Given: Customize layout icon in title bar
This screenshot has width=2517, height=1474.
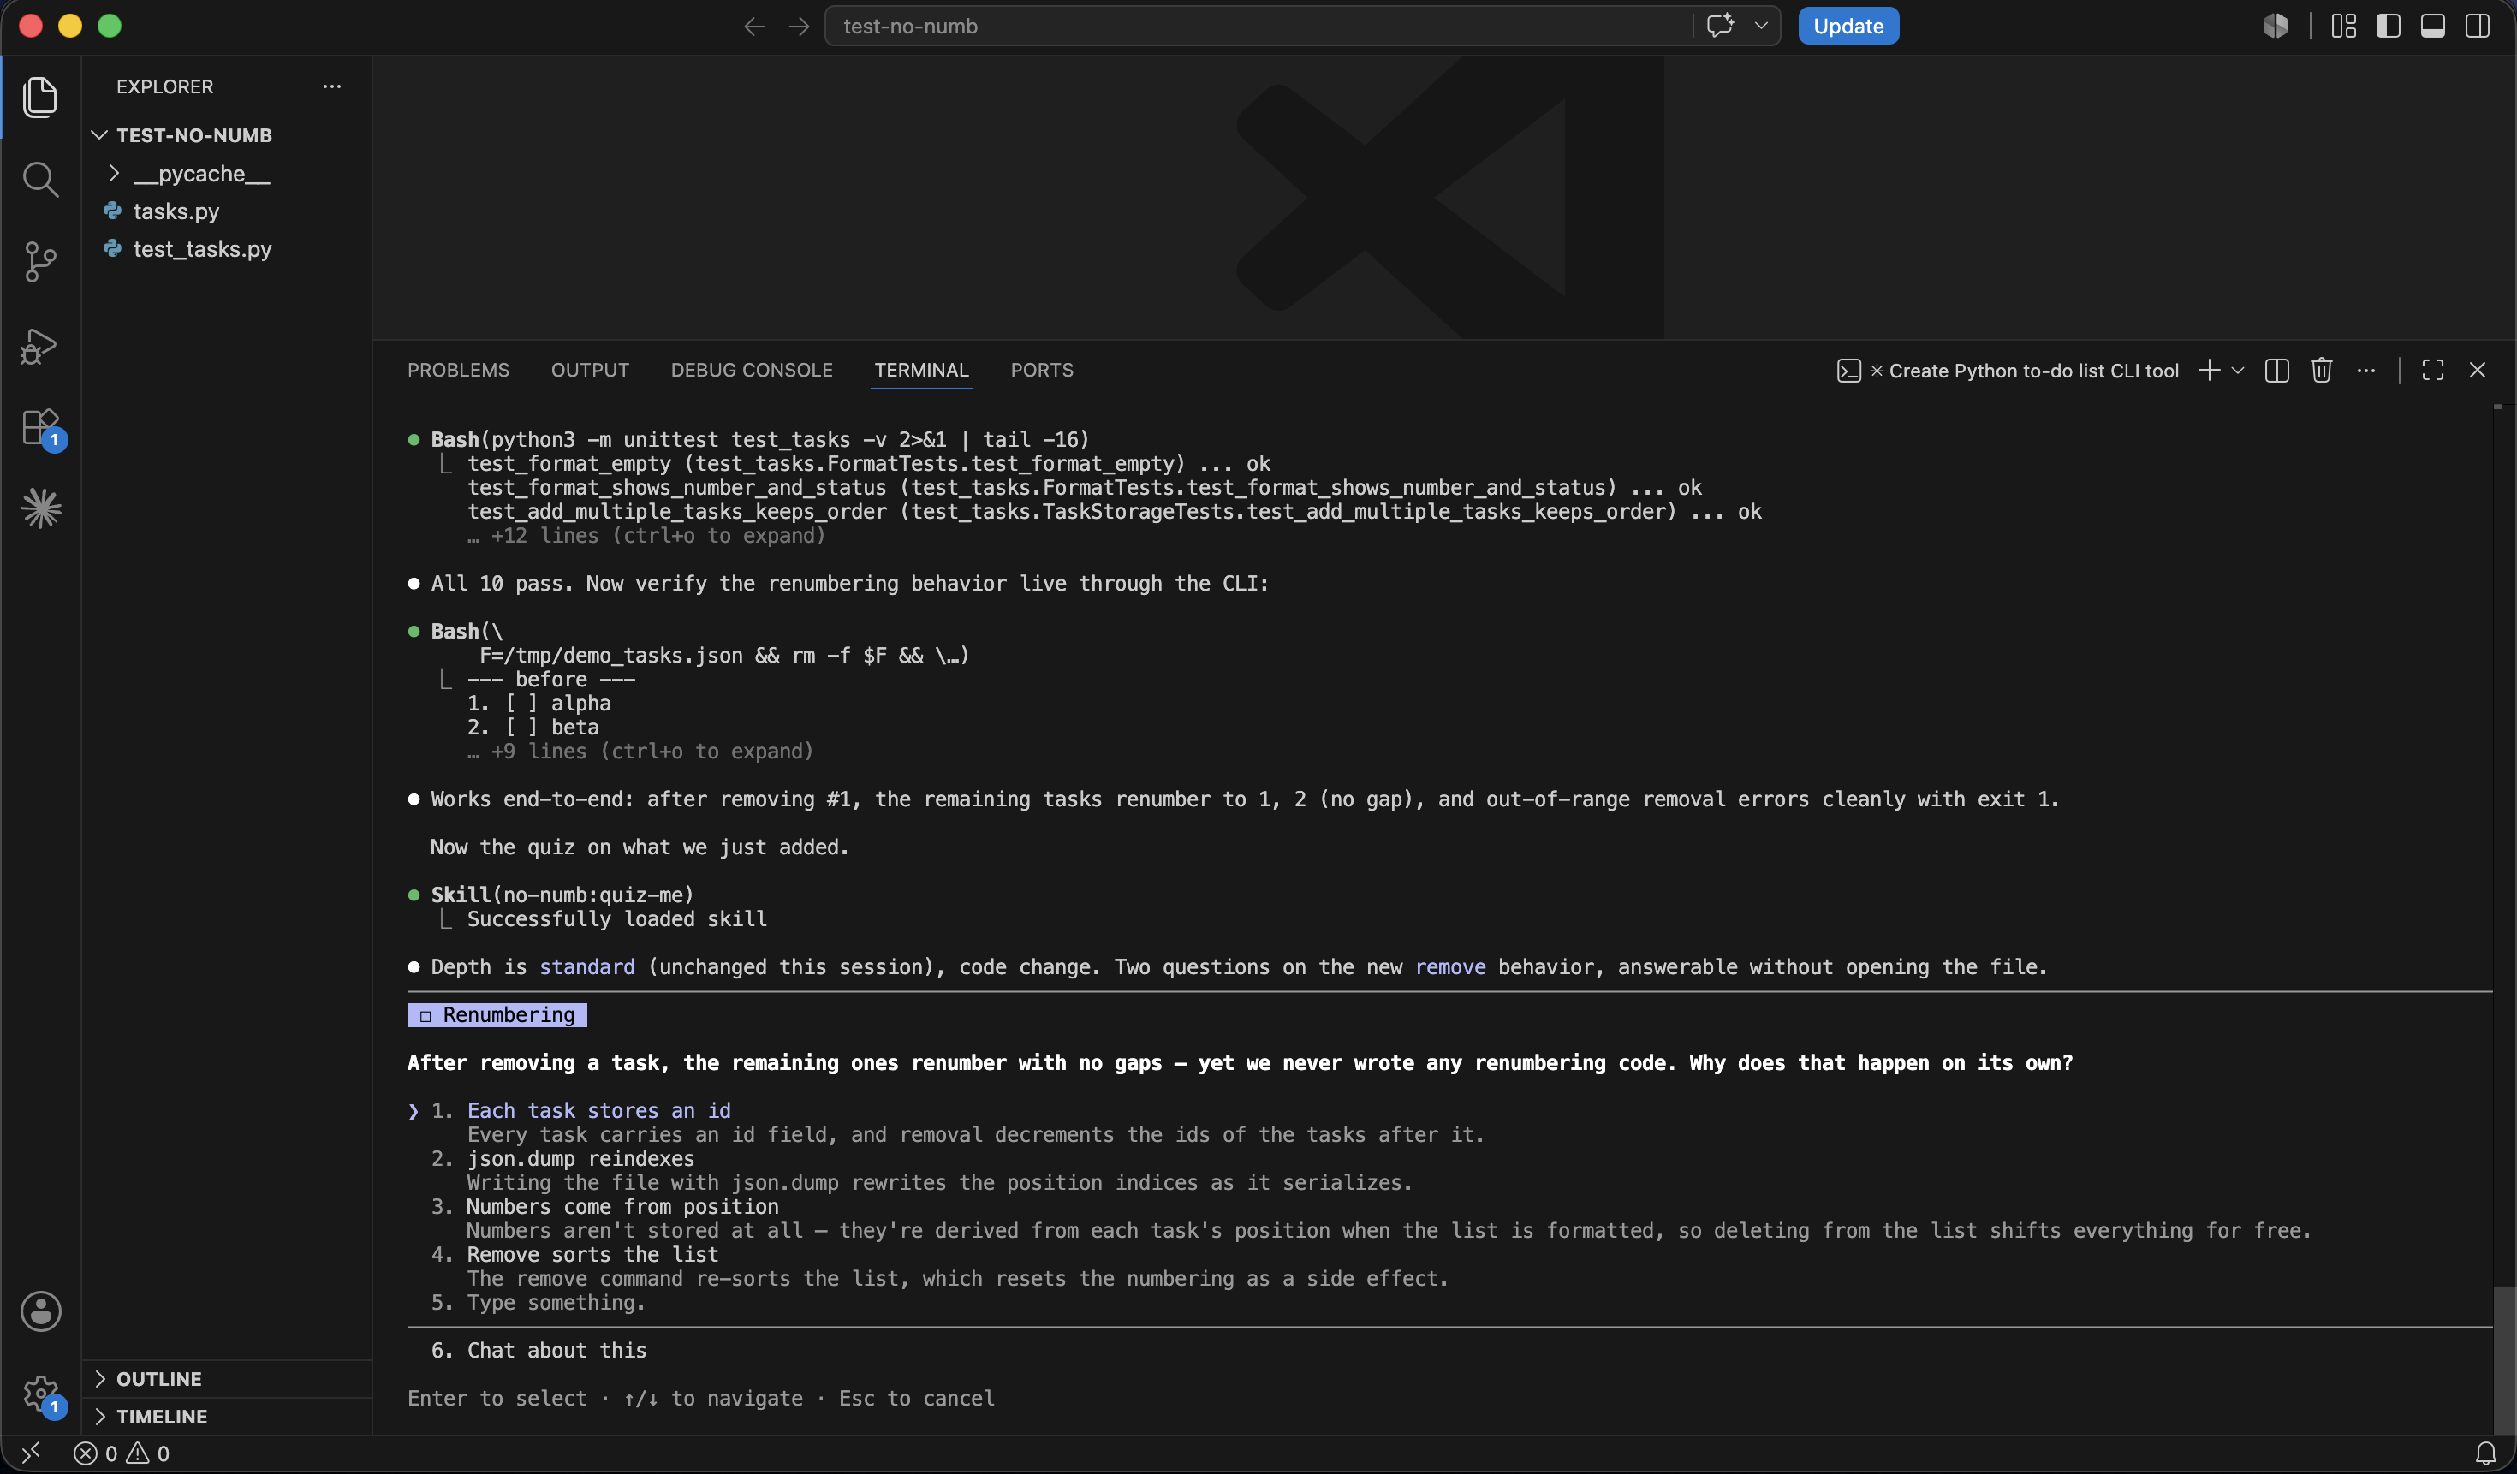Looking at the screenshot, I should 2343,26.
